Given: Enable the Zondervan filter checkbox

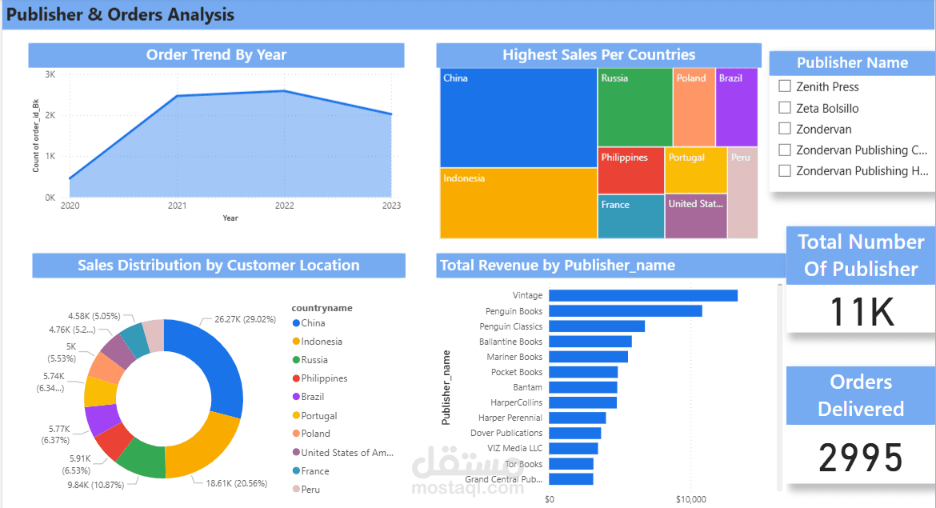Looking at the screenshot, I should click(785, 129).
